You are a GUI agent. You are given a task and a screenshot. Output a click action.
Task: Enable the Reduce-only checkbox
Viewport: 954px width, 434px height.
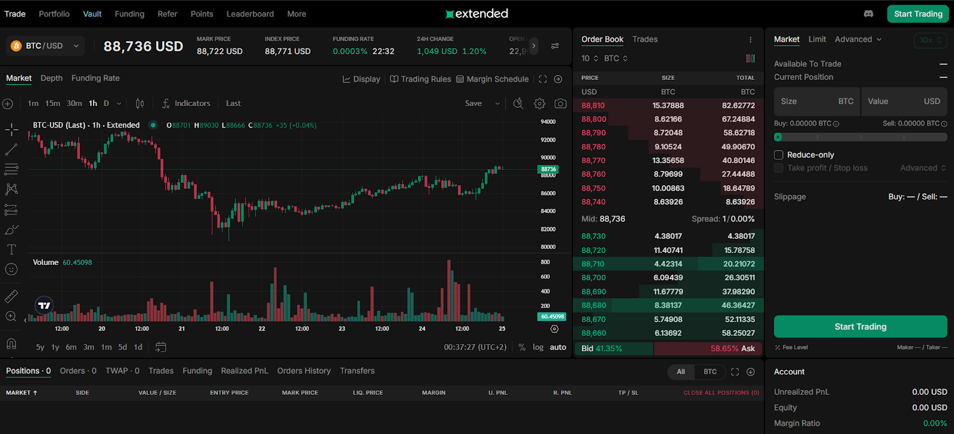(779, 155)
